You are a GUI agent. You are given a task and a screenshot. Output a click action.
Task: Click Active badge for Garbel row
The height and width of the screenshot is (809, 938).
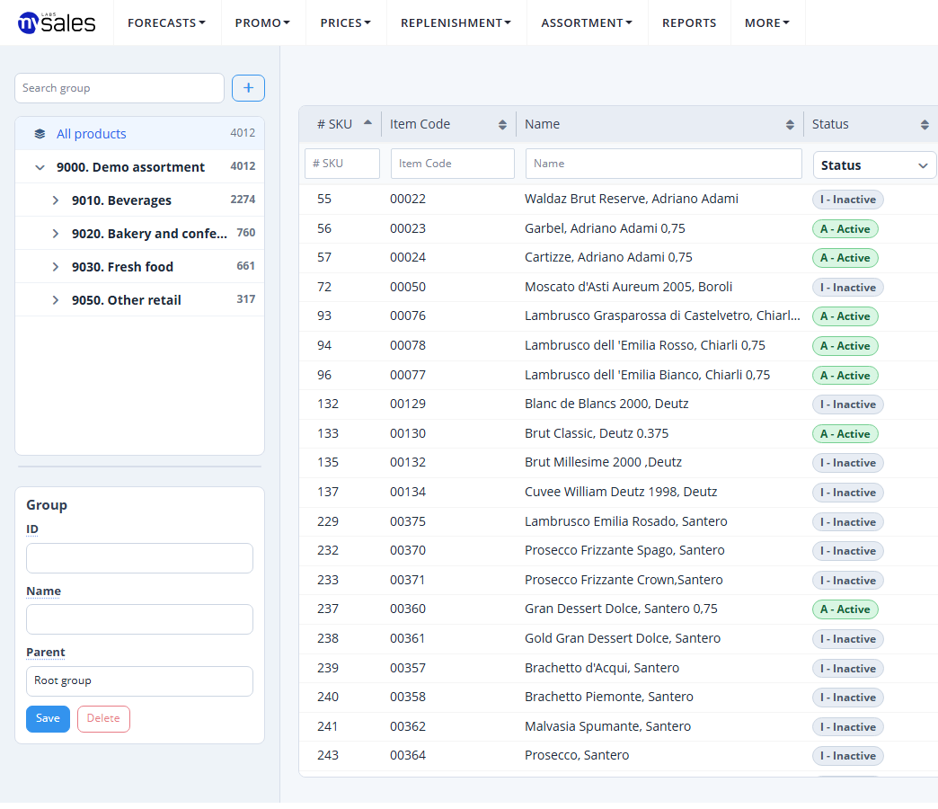pyautogui.click(x=845, y=228)
